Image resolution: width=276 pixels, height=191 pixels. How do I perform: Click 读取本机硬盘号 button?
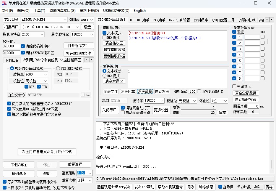pos(170,187)
